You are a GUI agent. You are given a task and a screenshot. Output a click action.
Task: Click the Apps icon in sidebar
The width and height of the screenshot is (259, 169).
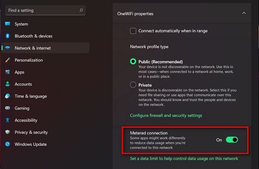click(x=7, y=72)
